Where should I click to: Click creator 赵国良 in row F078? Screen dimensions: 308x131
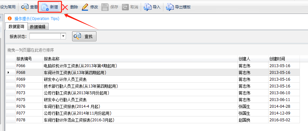tap(244, 120)
